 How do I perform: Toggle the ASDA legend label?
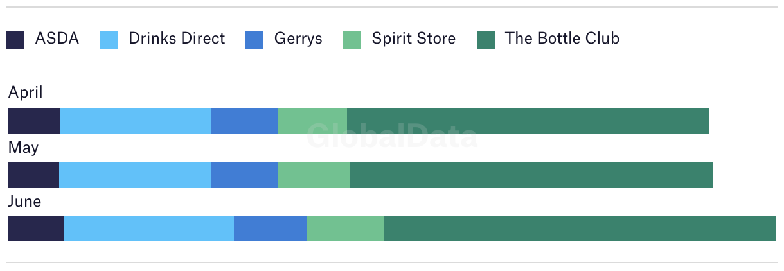[57, 39]
